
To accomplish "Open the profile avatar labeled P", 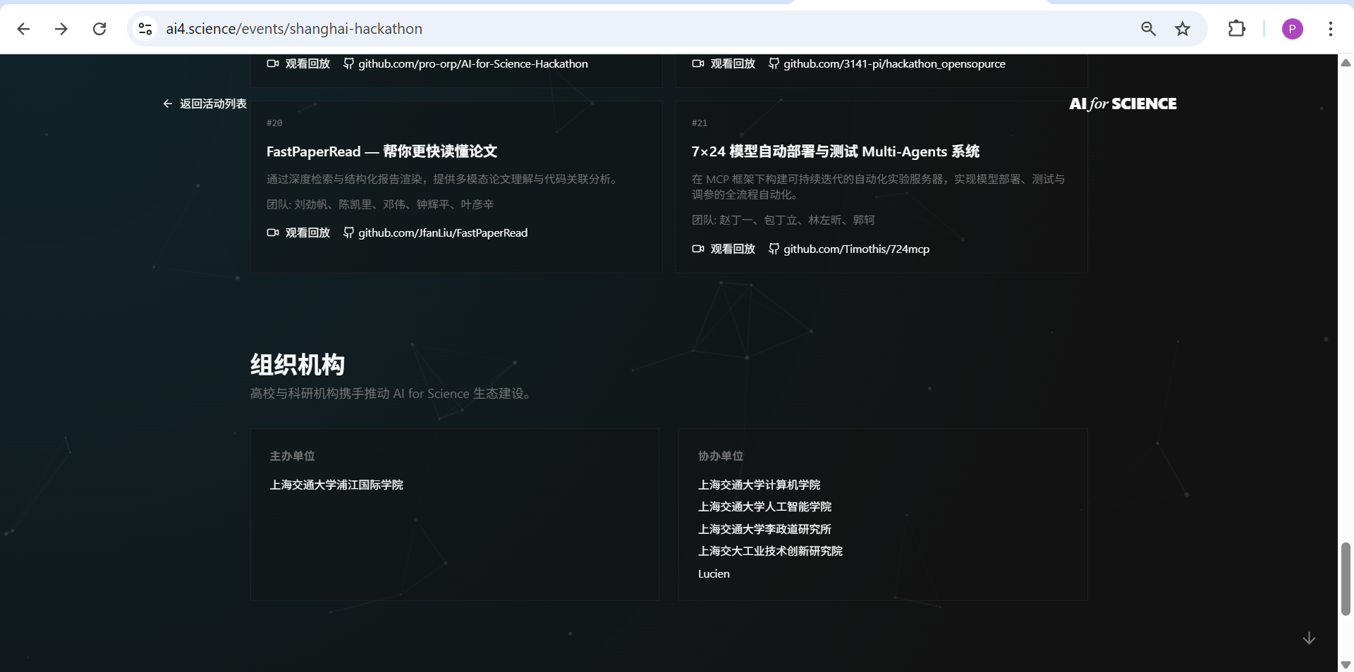I will (1292, 29).
